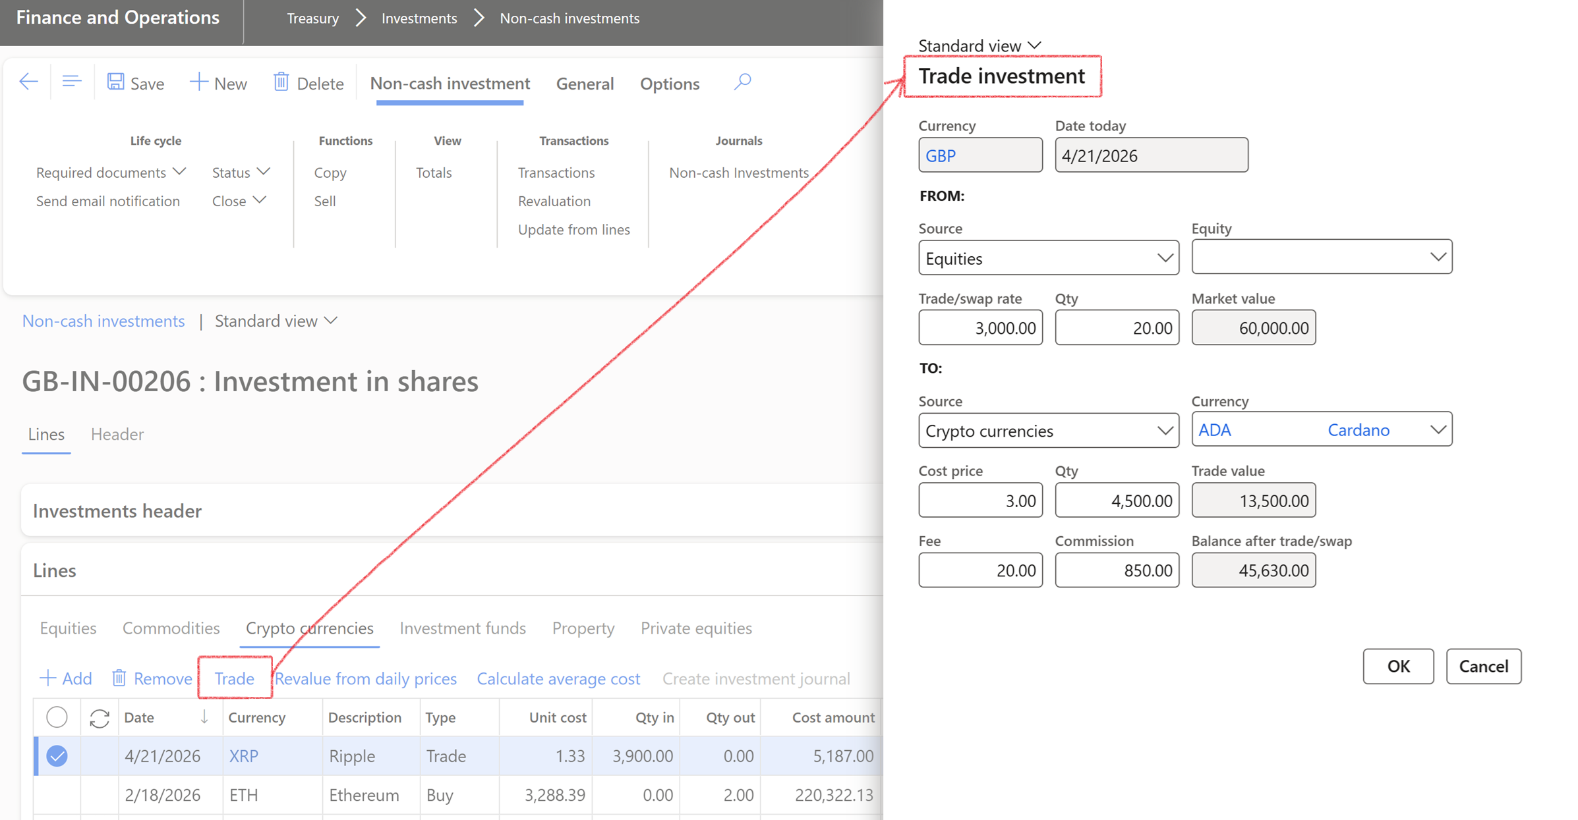1578x820 pixels.
Task: Click the Save disk icon
Action: pyautogui.click(x=116, y=82)
